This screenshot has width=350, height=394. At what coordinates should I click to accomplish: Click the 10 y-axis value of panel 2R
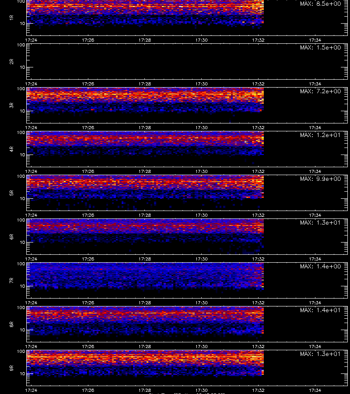[22, 67]
